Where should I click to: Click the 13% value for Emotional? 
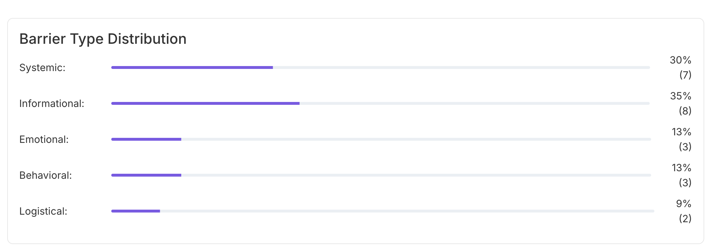pos(681,132)
